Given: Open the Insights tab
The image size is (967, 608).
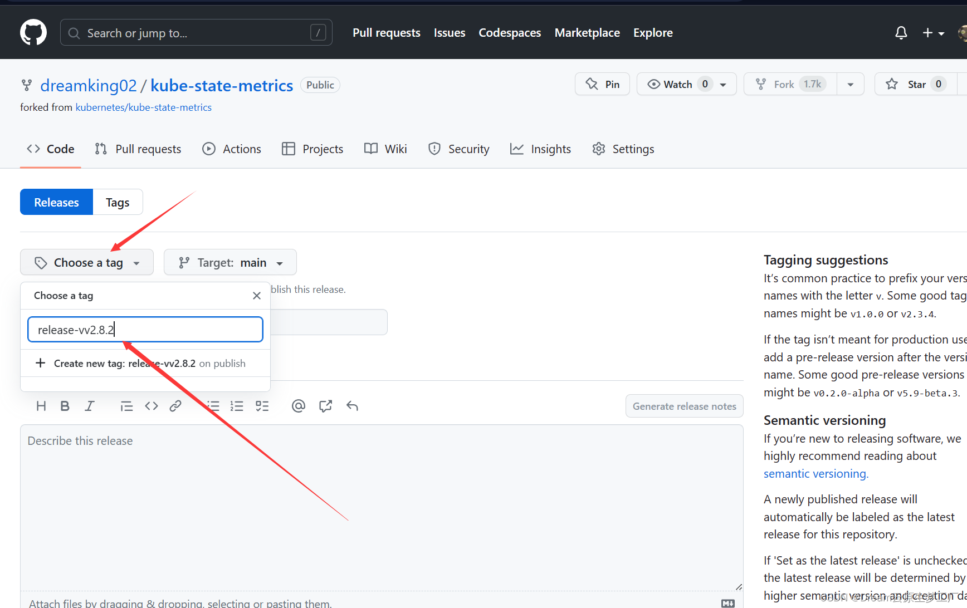Looking at the screenshot, I should tap(541, 149).
